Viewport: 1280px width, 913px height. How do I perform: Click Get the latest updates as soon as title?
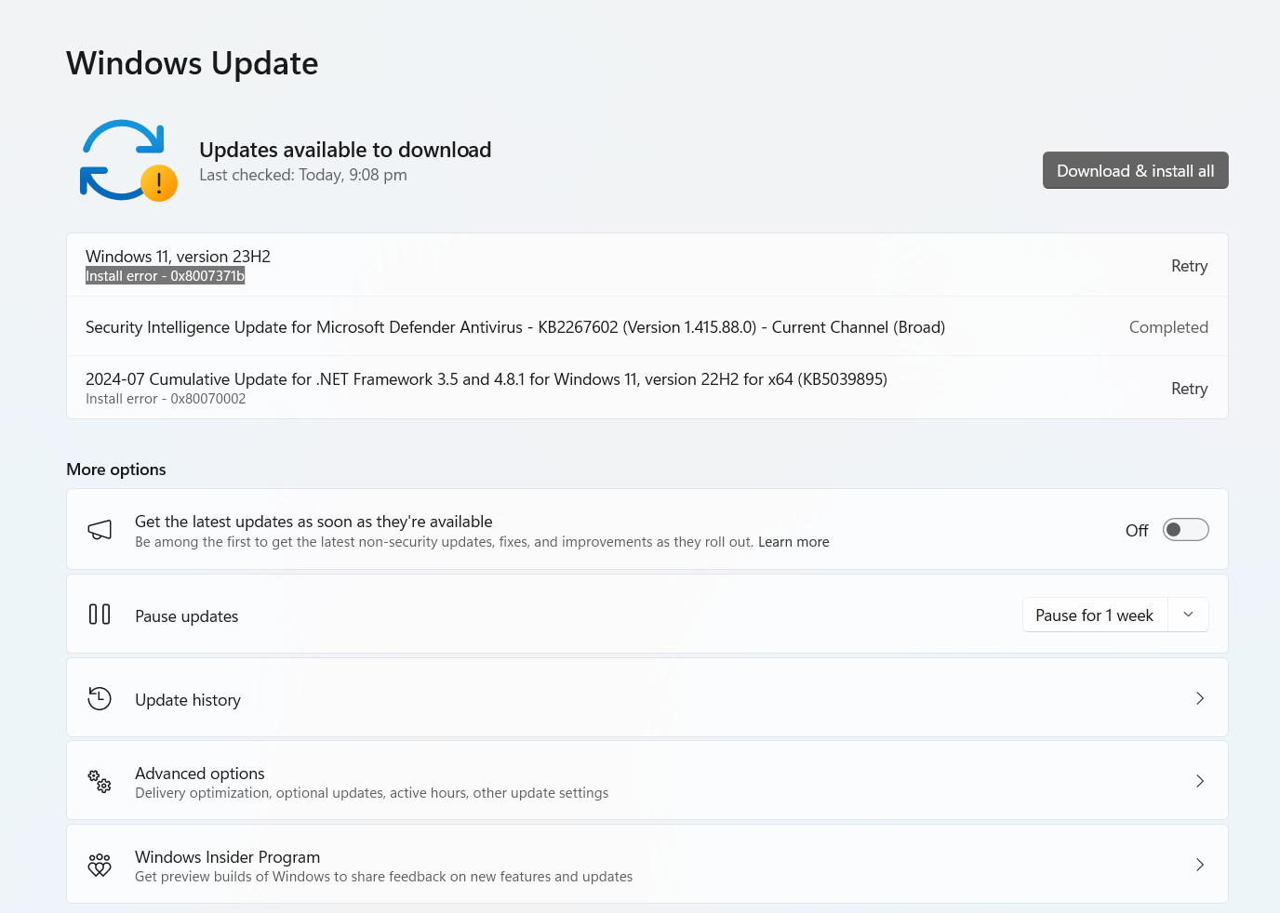click(313, 522)
